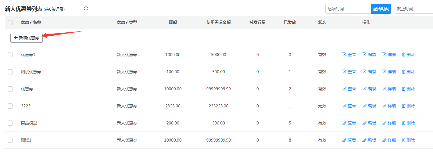Screen dimensions: 433x162
Task: Click the refresh icon beside list title
Action: pyautogui.click(x=86, y=9)
